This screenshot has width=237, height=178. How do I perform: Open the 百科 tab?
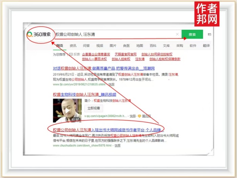coord(153,46)
